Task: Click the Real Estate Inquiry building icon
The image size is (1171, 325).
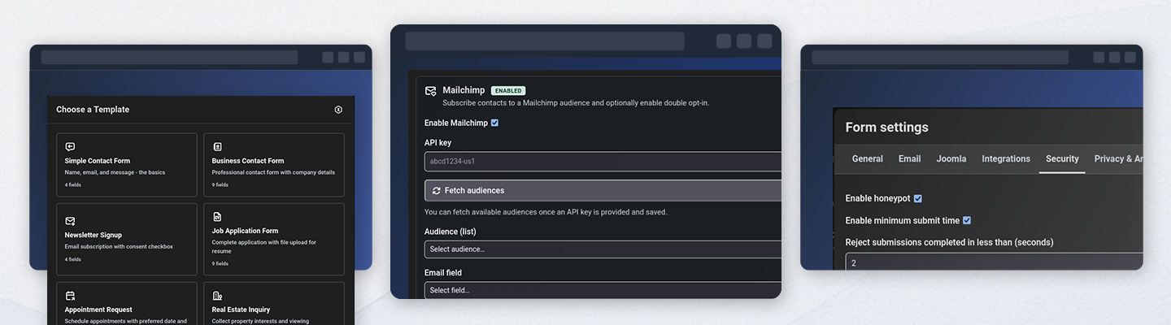Action: (x=217, y=296)
